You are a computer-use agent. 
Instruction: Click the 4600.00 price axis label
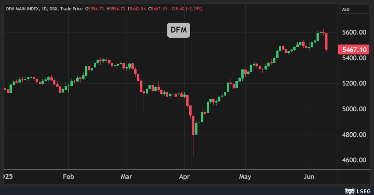pyautogui.click(x=354, y=160)
